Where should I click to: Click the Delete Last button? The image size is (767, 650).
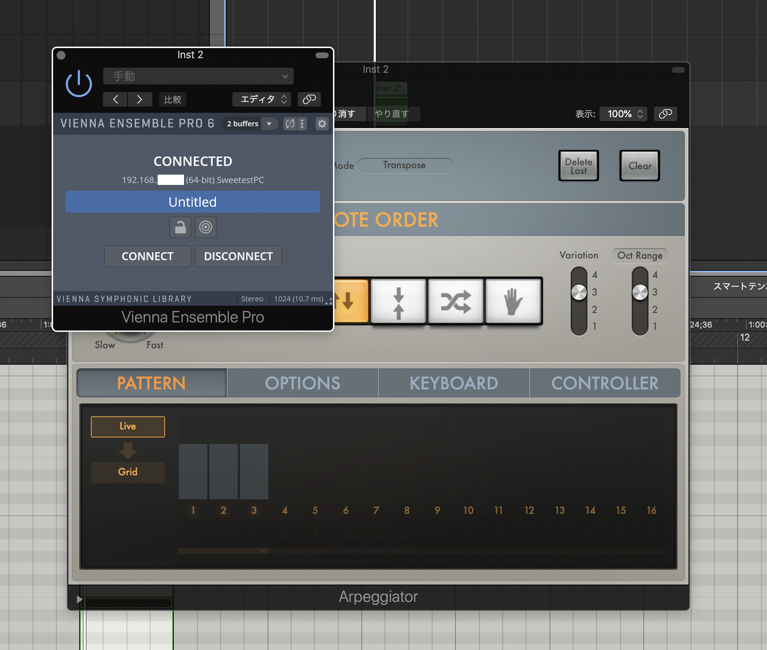coord(578,166)
